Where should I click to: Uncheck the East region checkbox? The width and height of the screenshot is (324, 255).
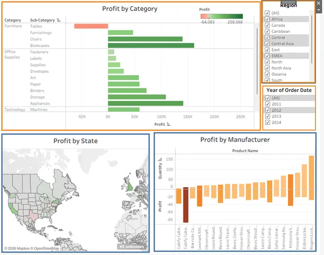(x=267, y=49)
